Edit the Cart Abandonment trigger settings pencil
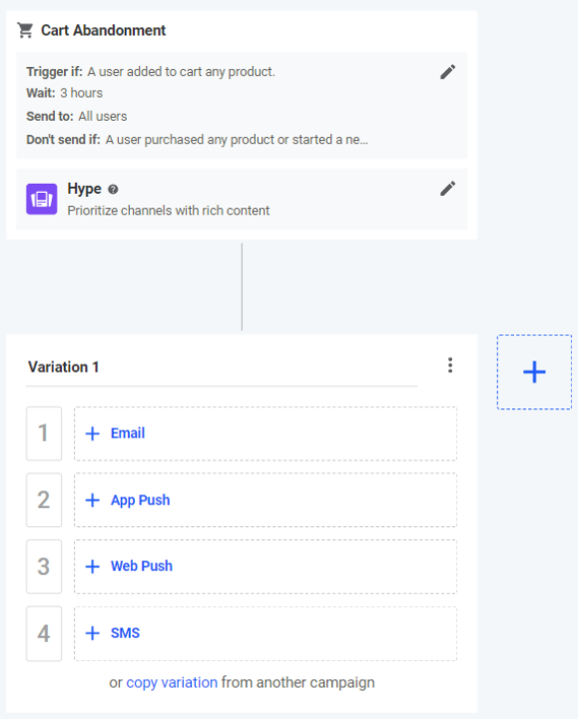 coord(448,72)
